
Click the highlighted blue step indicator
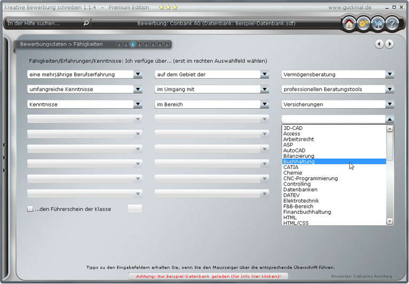133,44
